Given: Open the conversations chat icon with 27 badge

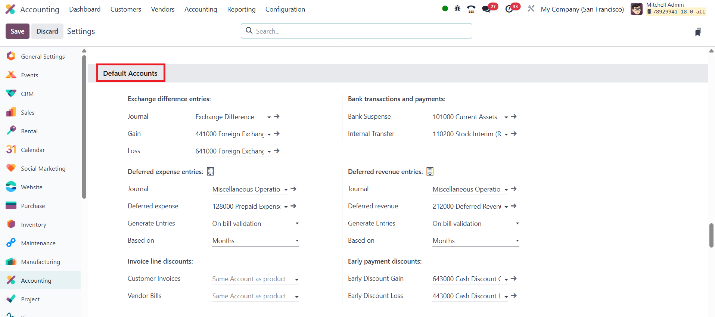Looking at the screenshot, I should coord(486,9).
